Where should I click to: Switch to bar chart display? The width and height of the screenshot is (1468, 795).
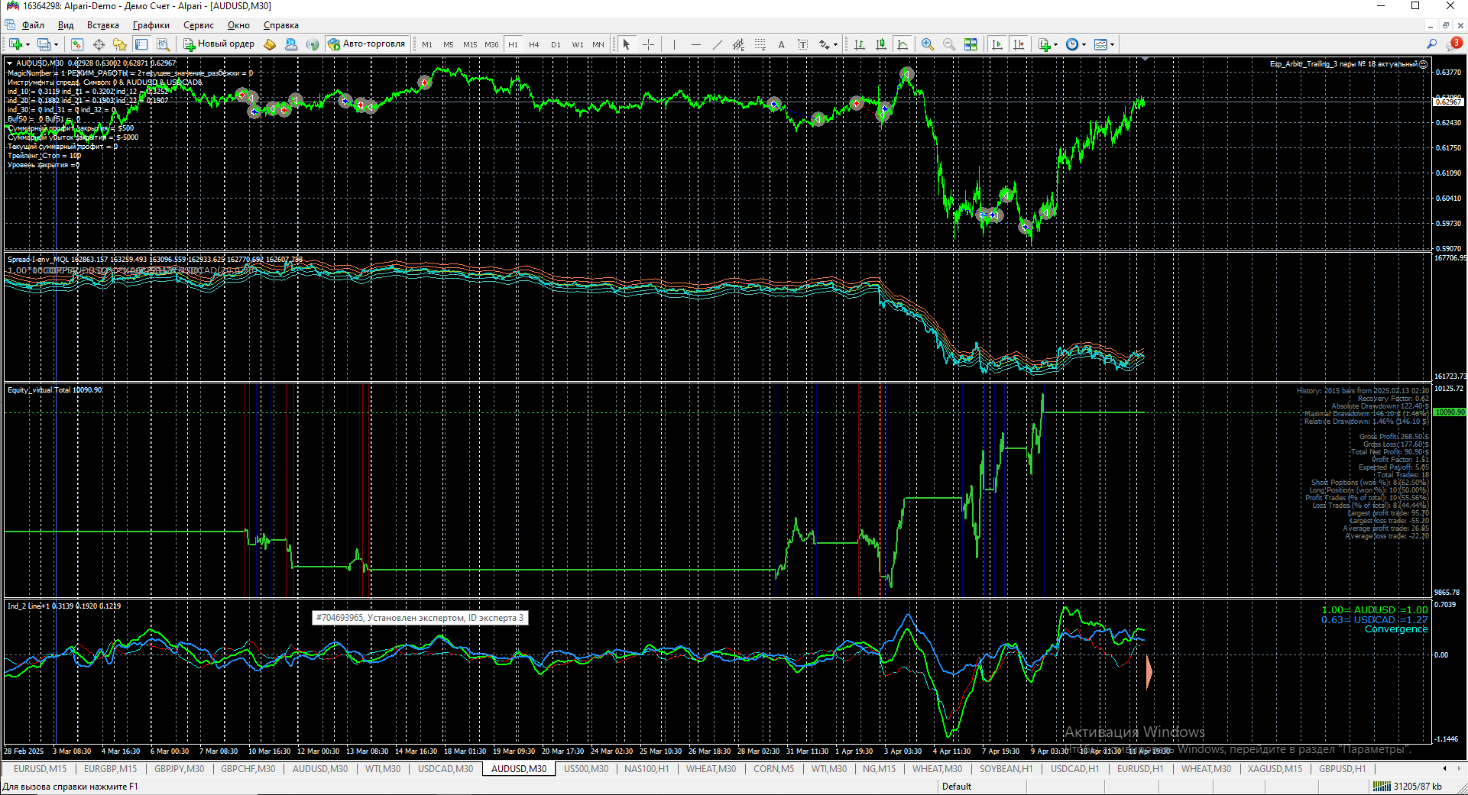[x=860, y=44]
